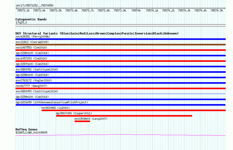Click the nsv428351 (Perry2008b) label
The height and width of the screenshot is (150, 233).
coord(33,37)
